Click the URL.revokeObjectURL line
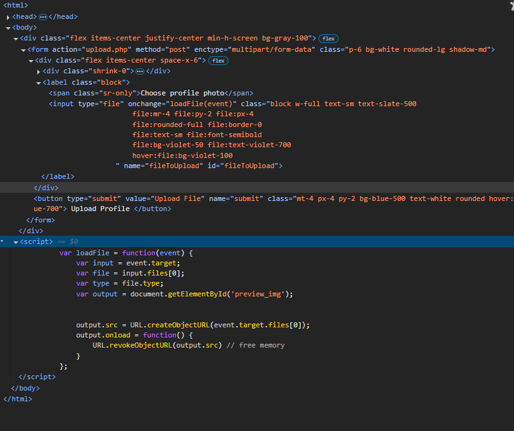This screenshot has height=431, width=514. (189, 345)
